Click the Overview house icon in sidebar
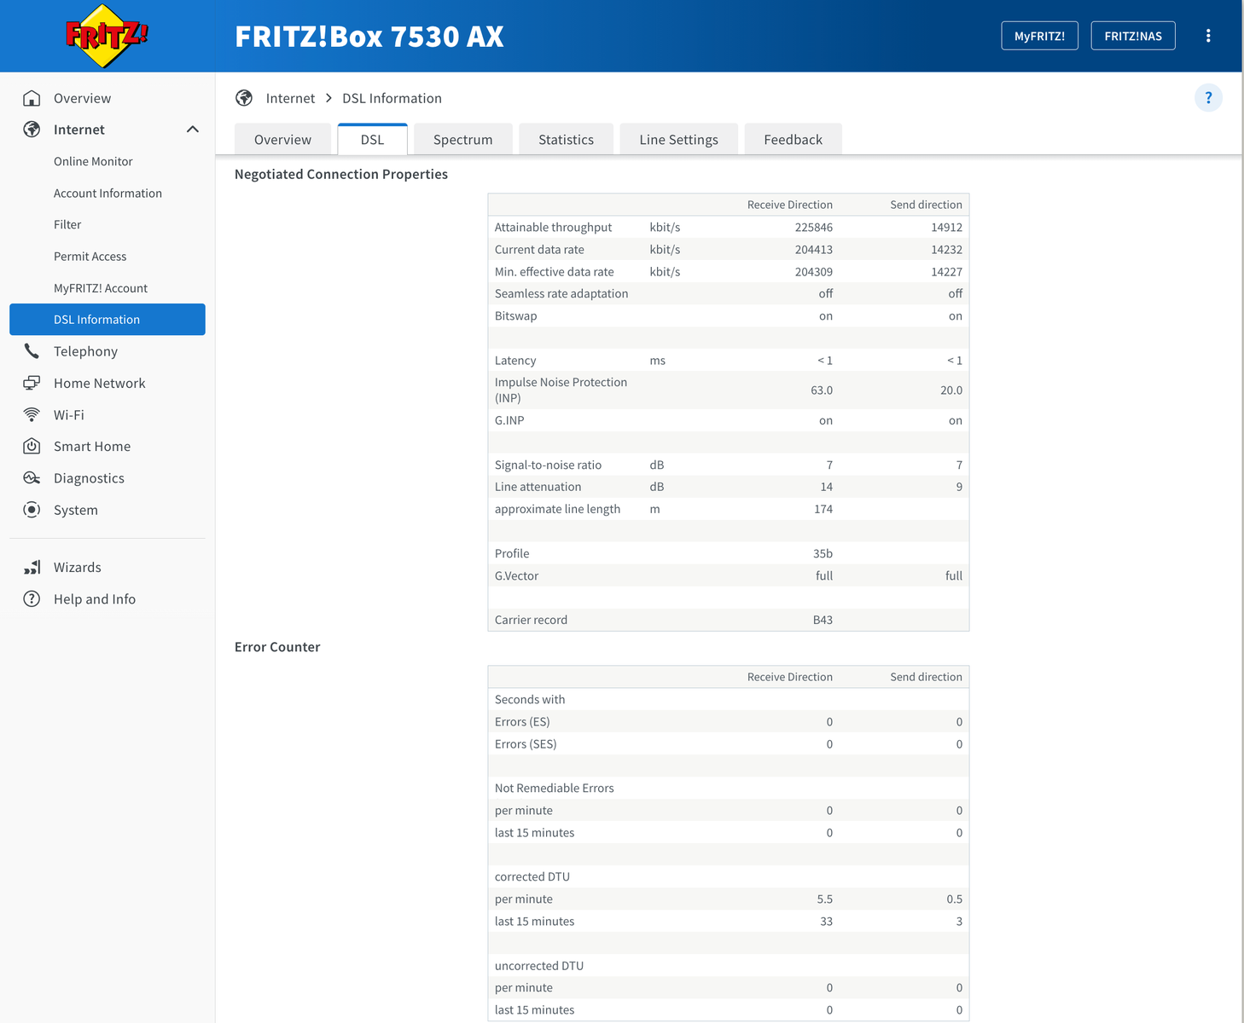Viewport: 1244px width, 1023px height. (32, 98)
